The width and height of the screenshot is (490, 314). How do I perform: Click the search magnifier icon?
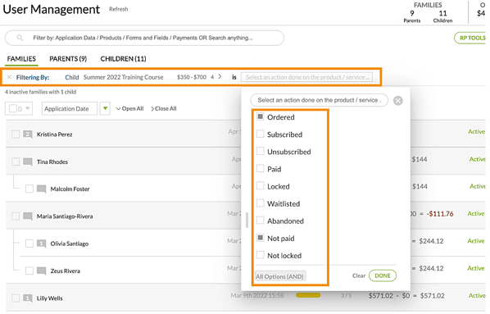(20, 38)
